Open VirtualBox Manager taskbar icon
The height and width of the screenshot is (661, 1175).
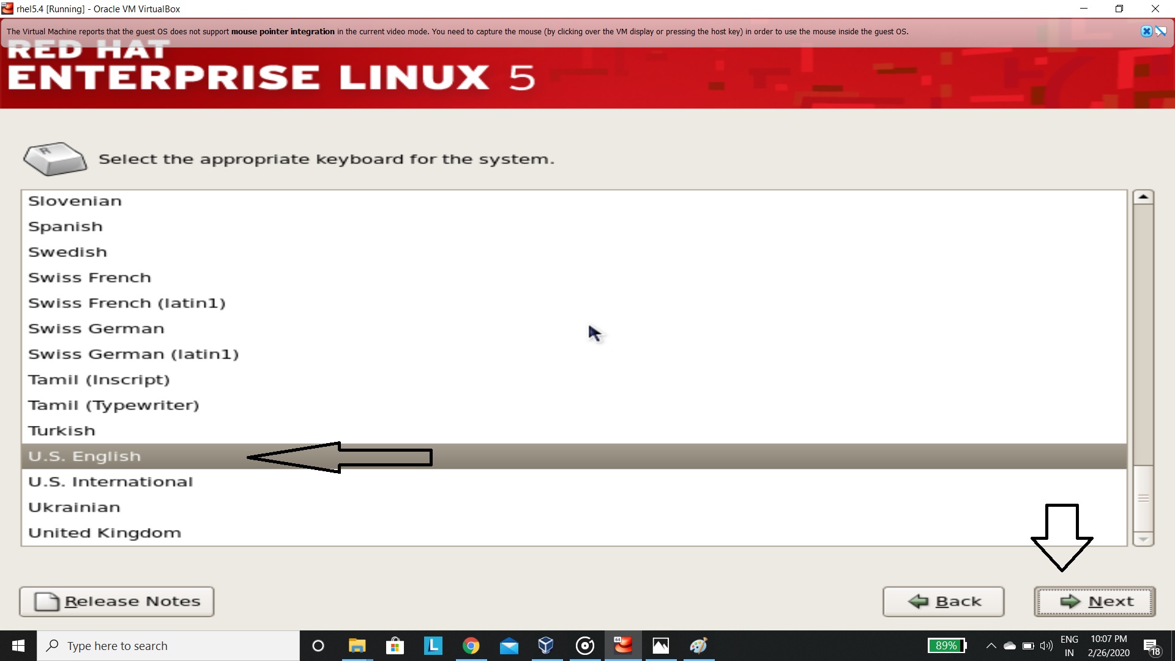[546, 646]
